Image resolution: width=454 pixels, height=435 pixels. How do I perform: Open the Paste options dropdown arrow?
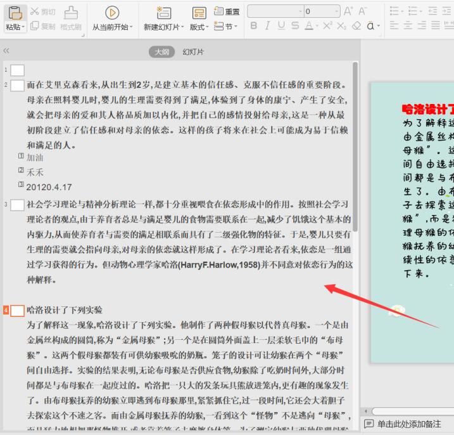23,27
